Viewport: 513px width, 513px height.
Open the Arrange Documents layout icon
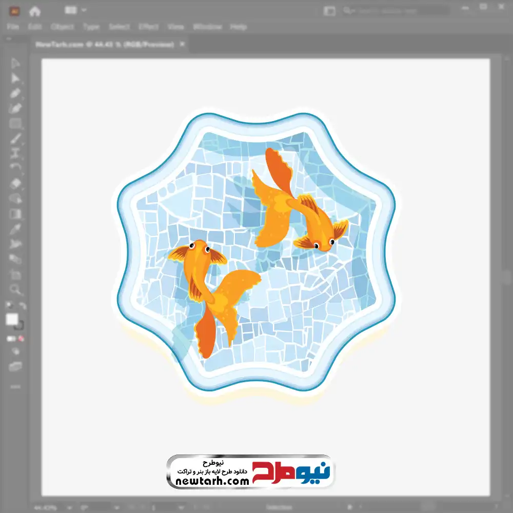(71, 10)
